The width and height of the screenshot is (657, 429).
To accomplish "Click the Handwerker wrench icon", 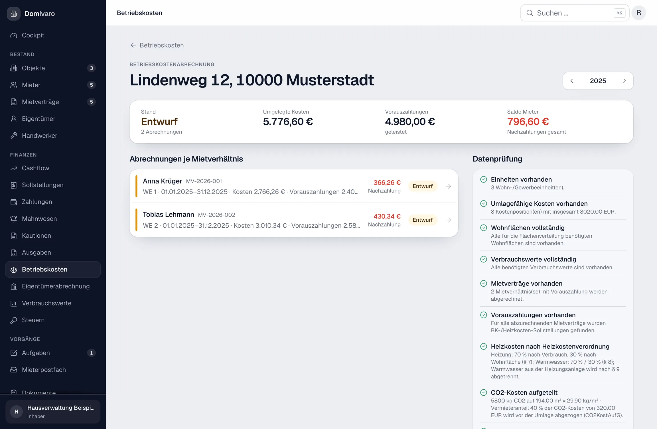I will point(14,135).
